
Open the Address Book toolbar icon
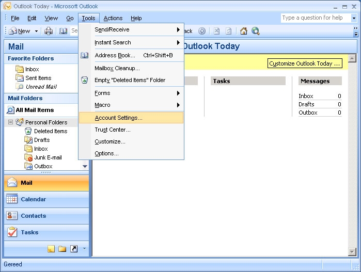[63, 31]
